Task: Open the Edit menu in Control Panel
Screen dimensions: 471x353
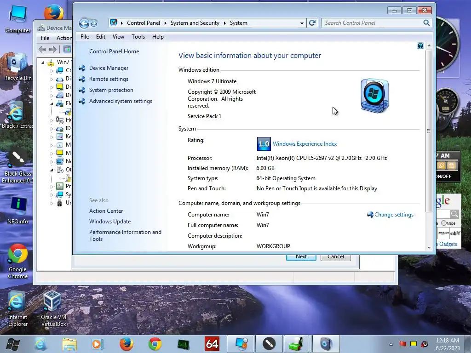Action: [x=101, y=37]
